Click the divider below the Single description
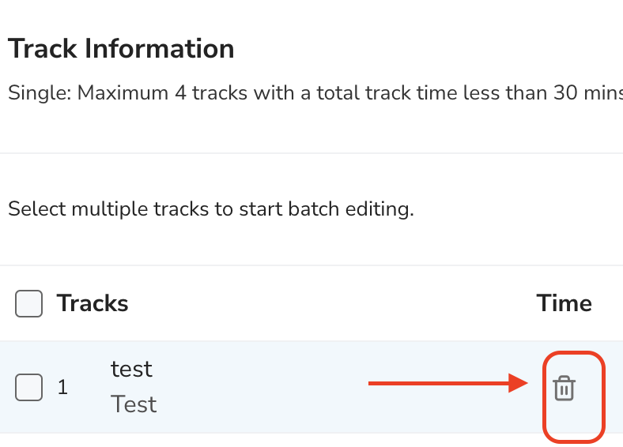 [311, 153]
